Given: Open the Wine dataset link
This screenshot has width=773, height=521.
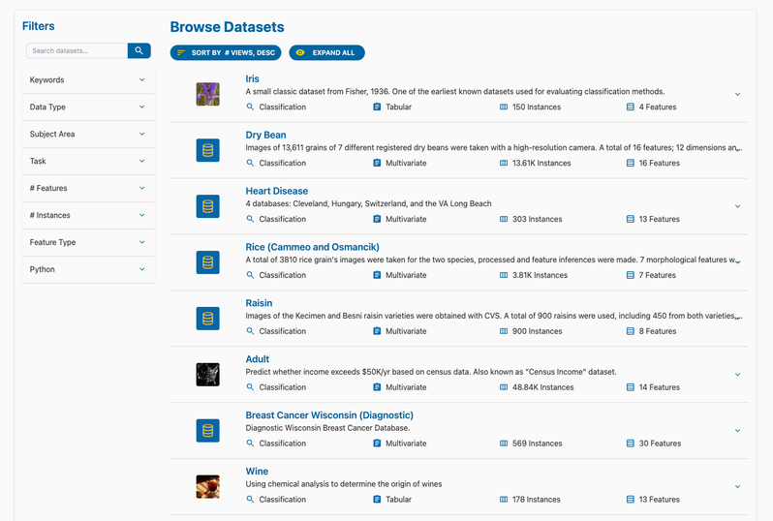Looking at the screenshot, I should coord(257,472).
